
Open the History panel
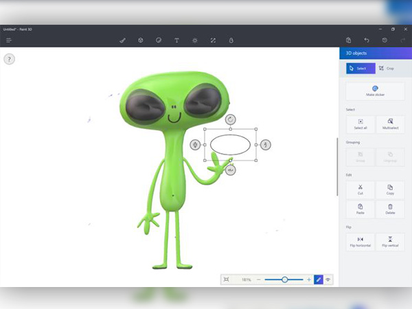[x=385, y=41]
